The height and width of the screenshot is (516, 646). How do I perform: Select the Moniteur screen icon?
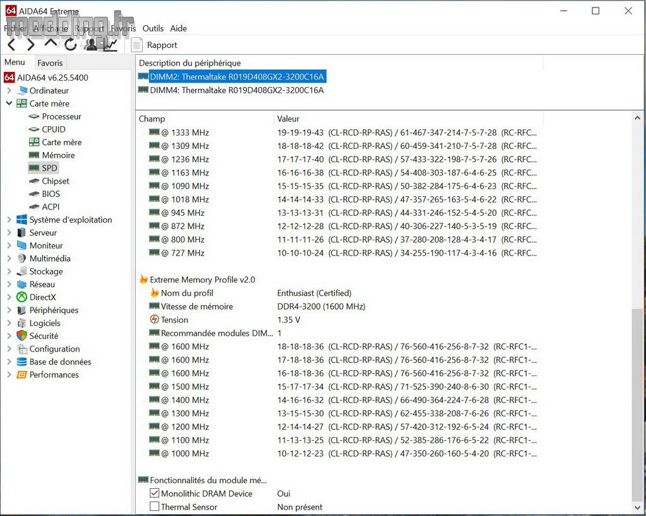tap(21, 245)
